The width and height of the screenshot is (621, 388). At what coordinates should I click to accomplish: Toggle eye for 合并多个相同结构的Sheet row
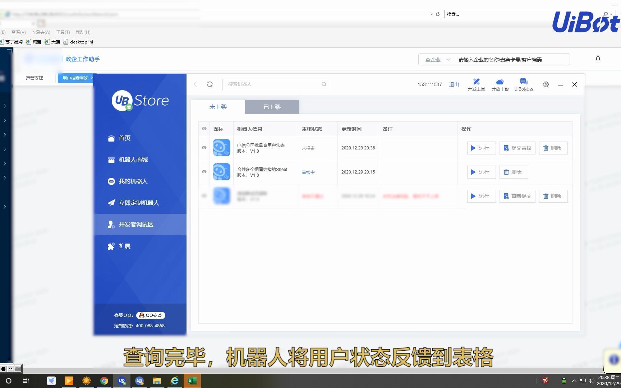coord(204,172)
